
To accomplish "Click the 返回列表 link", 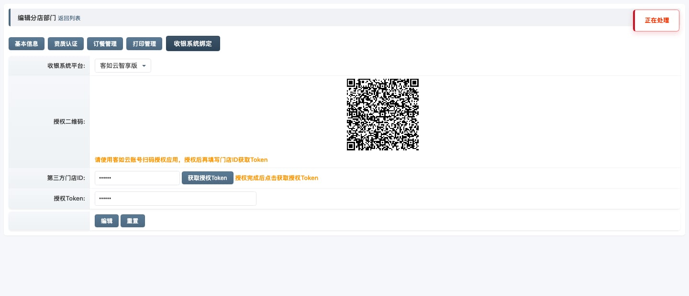I will (69, 18).
